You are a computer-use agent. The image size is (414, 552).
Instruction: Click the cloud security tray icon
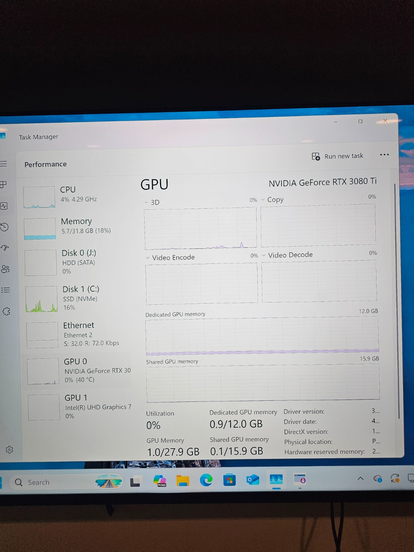coord(378,479)
